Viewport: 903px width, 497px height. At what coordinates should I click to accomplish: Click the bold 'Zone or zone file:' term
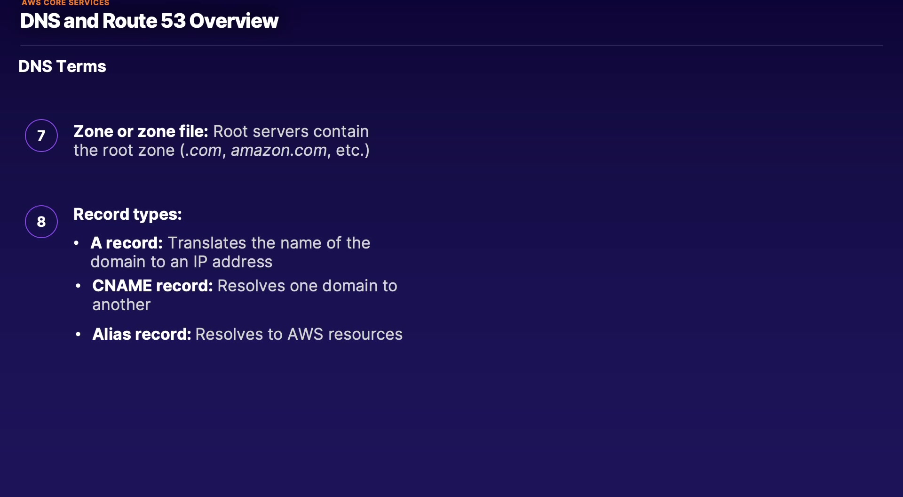141,131
